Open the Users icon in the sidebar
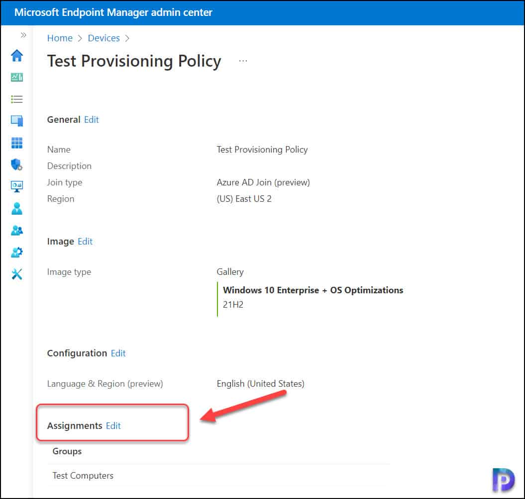The width and height of the screenshot is (525, 499). pos(17,209)
